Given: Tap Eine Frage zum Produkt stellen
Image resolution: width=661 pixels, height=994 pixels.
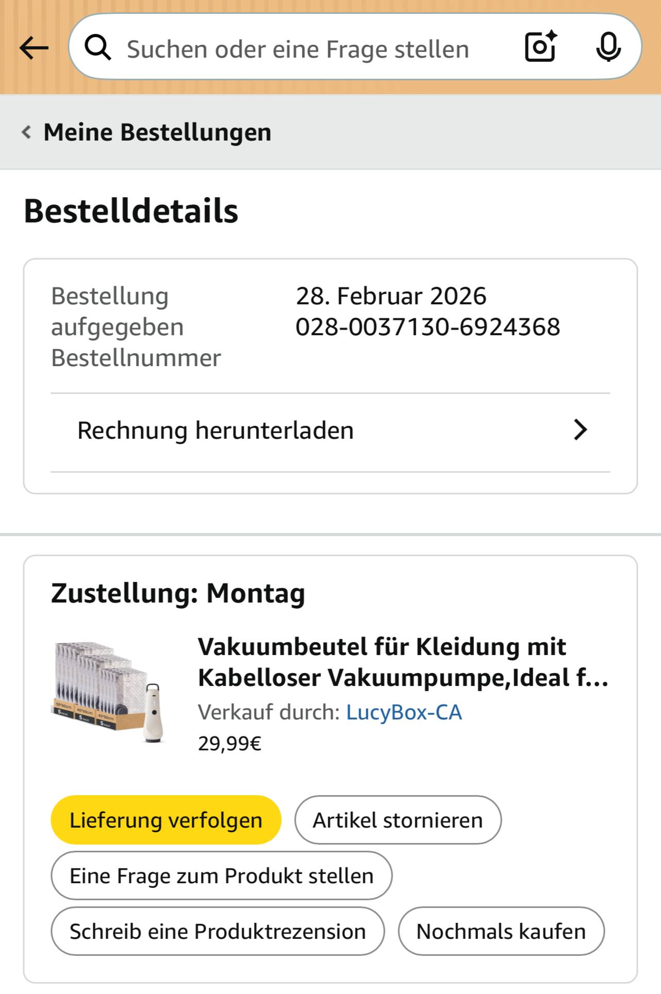Looking at the screenshot, I should tap(222, 876).
